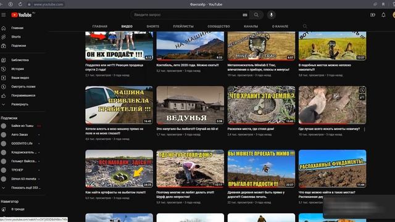The image size is (395, 222).
Task: Click Add to queue icon on the pig thumbnail
Action: [x=362, y=97]
